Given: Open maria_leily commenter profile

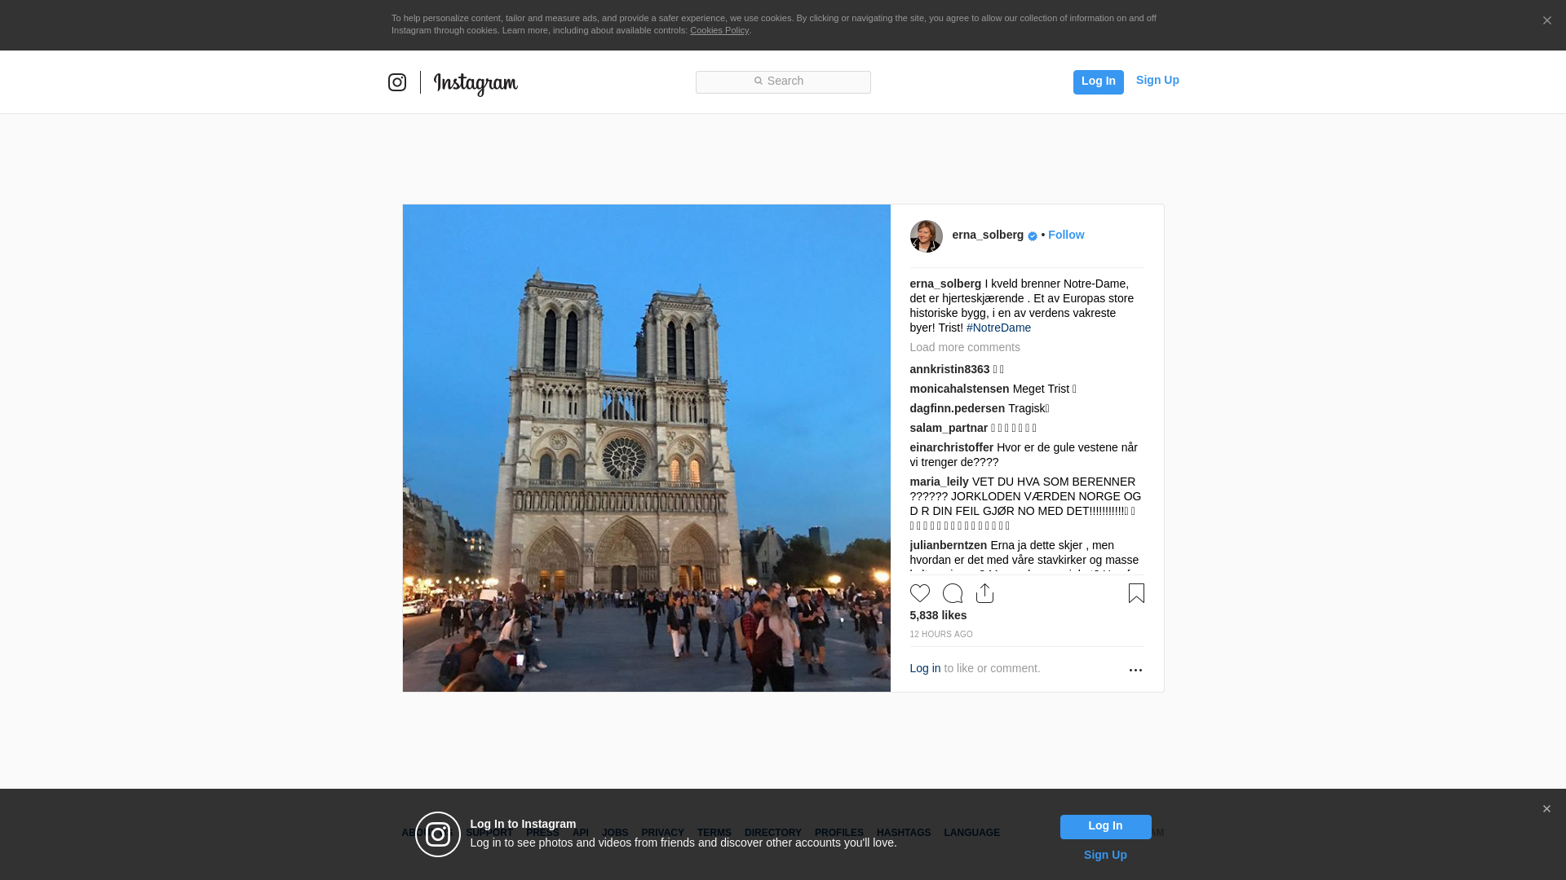Looking at the screenshot, I should [x=939, y=482].
